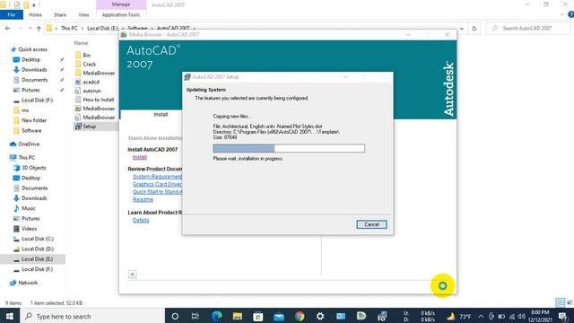Open pinned Documents under Quick access
Screen dimensions: 574x323
(34, 80)
